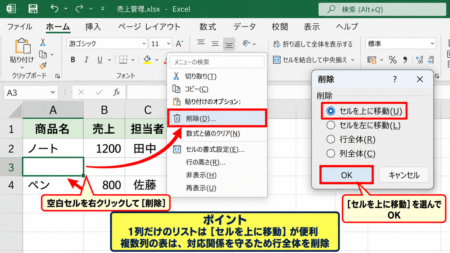Click the Format Painter brush icon
Image resolution: width=450 pixels, height=253 pixels.
tap(43, 65)
